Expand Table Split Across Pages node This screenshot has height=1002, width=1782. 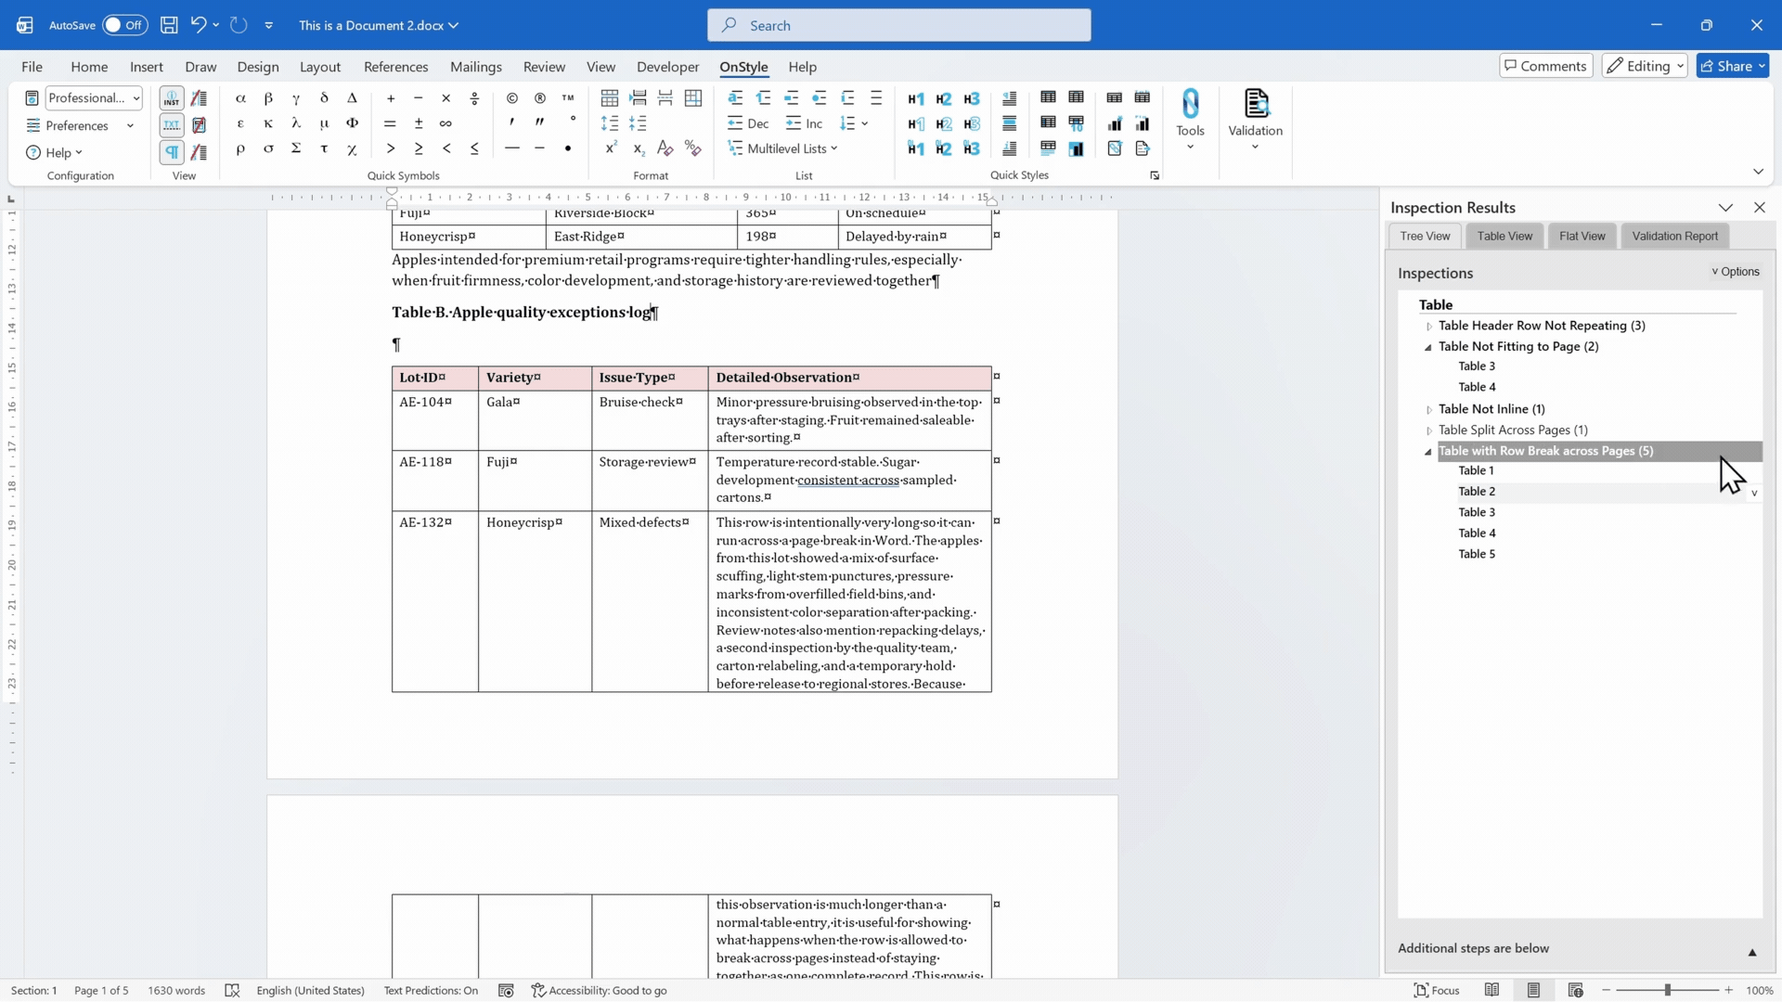[x=1429, y=430]
